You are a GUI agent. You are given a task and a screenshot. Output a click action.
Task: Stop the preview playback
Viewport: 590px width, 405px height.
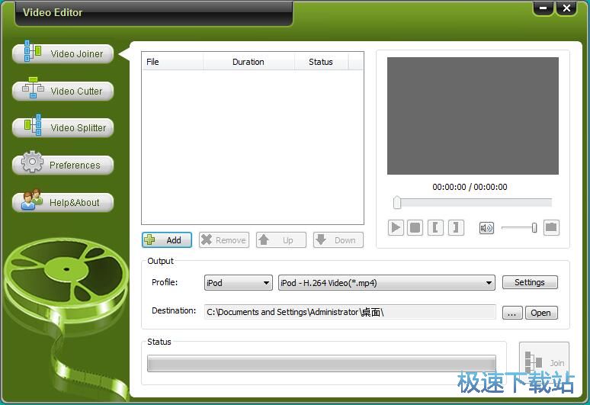pos(415,228)
